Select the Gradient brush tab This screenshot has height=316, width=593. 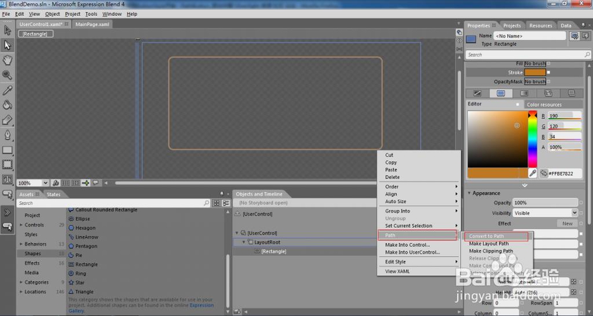[x=524, y=93]
